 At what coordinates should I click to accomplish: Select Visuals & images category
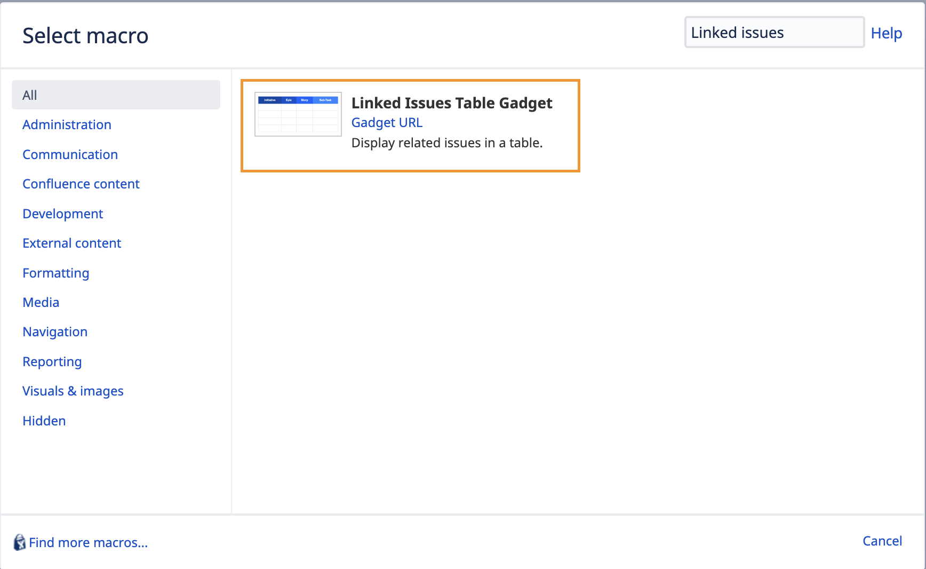pos(73,391)
